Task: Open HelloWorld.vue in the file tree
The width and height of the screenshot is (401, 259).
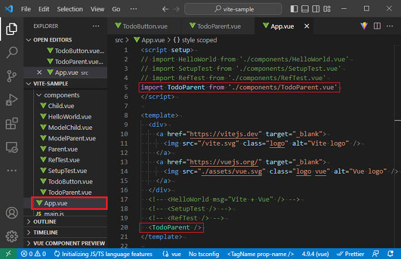Action: (x=66, y=116)
